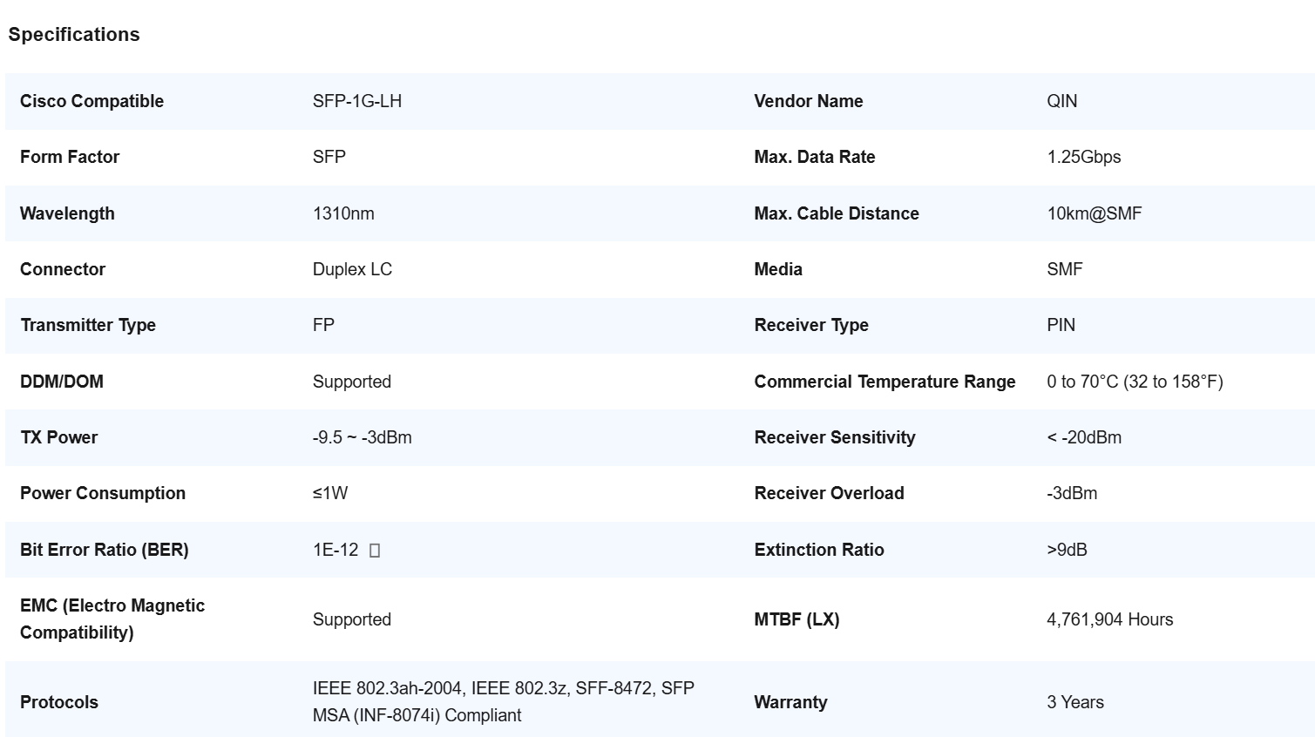Click the Receiver Type PIN value
Screen dimensions: 1315x737
[1061, 325]
